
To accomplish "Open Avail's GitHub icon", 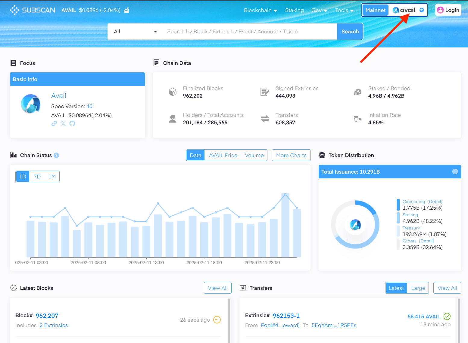I will (72, 123).
